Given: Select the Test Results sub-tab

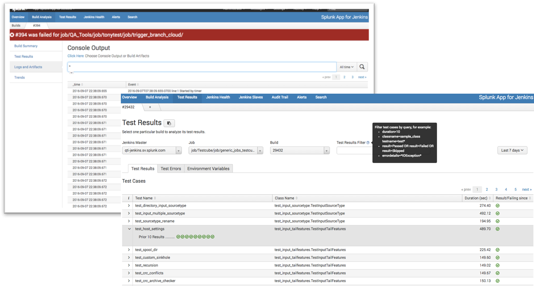Looking at the screenshot, I should click(x=143, y=169).
